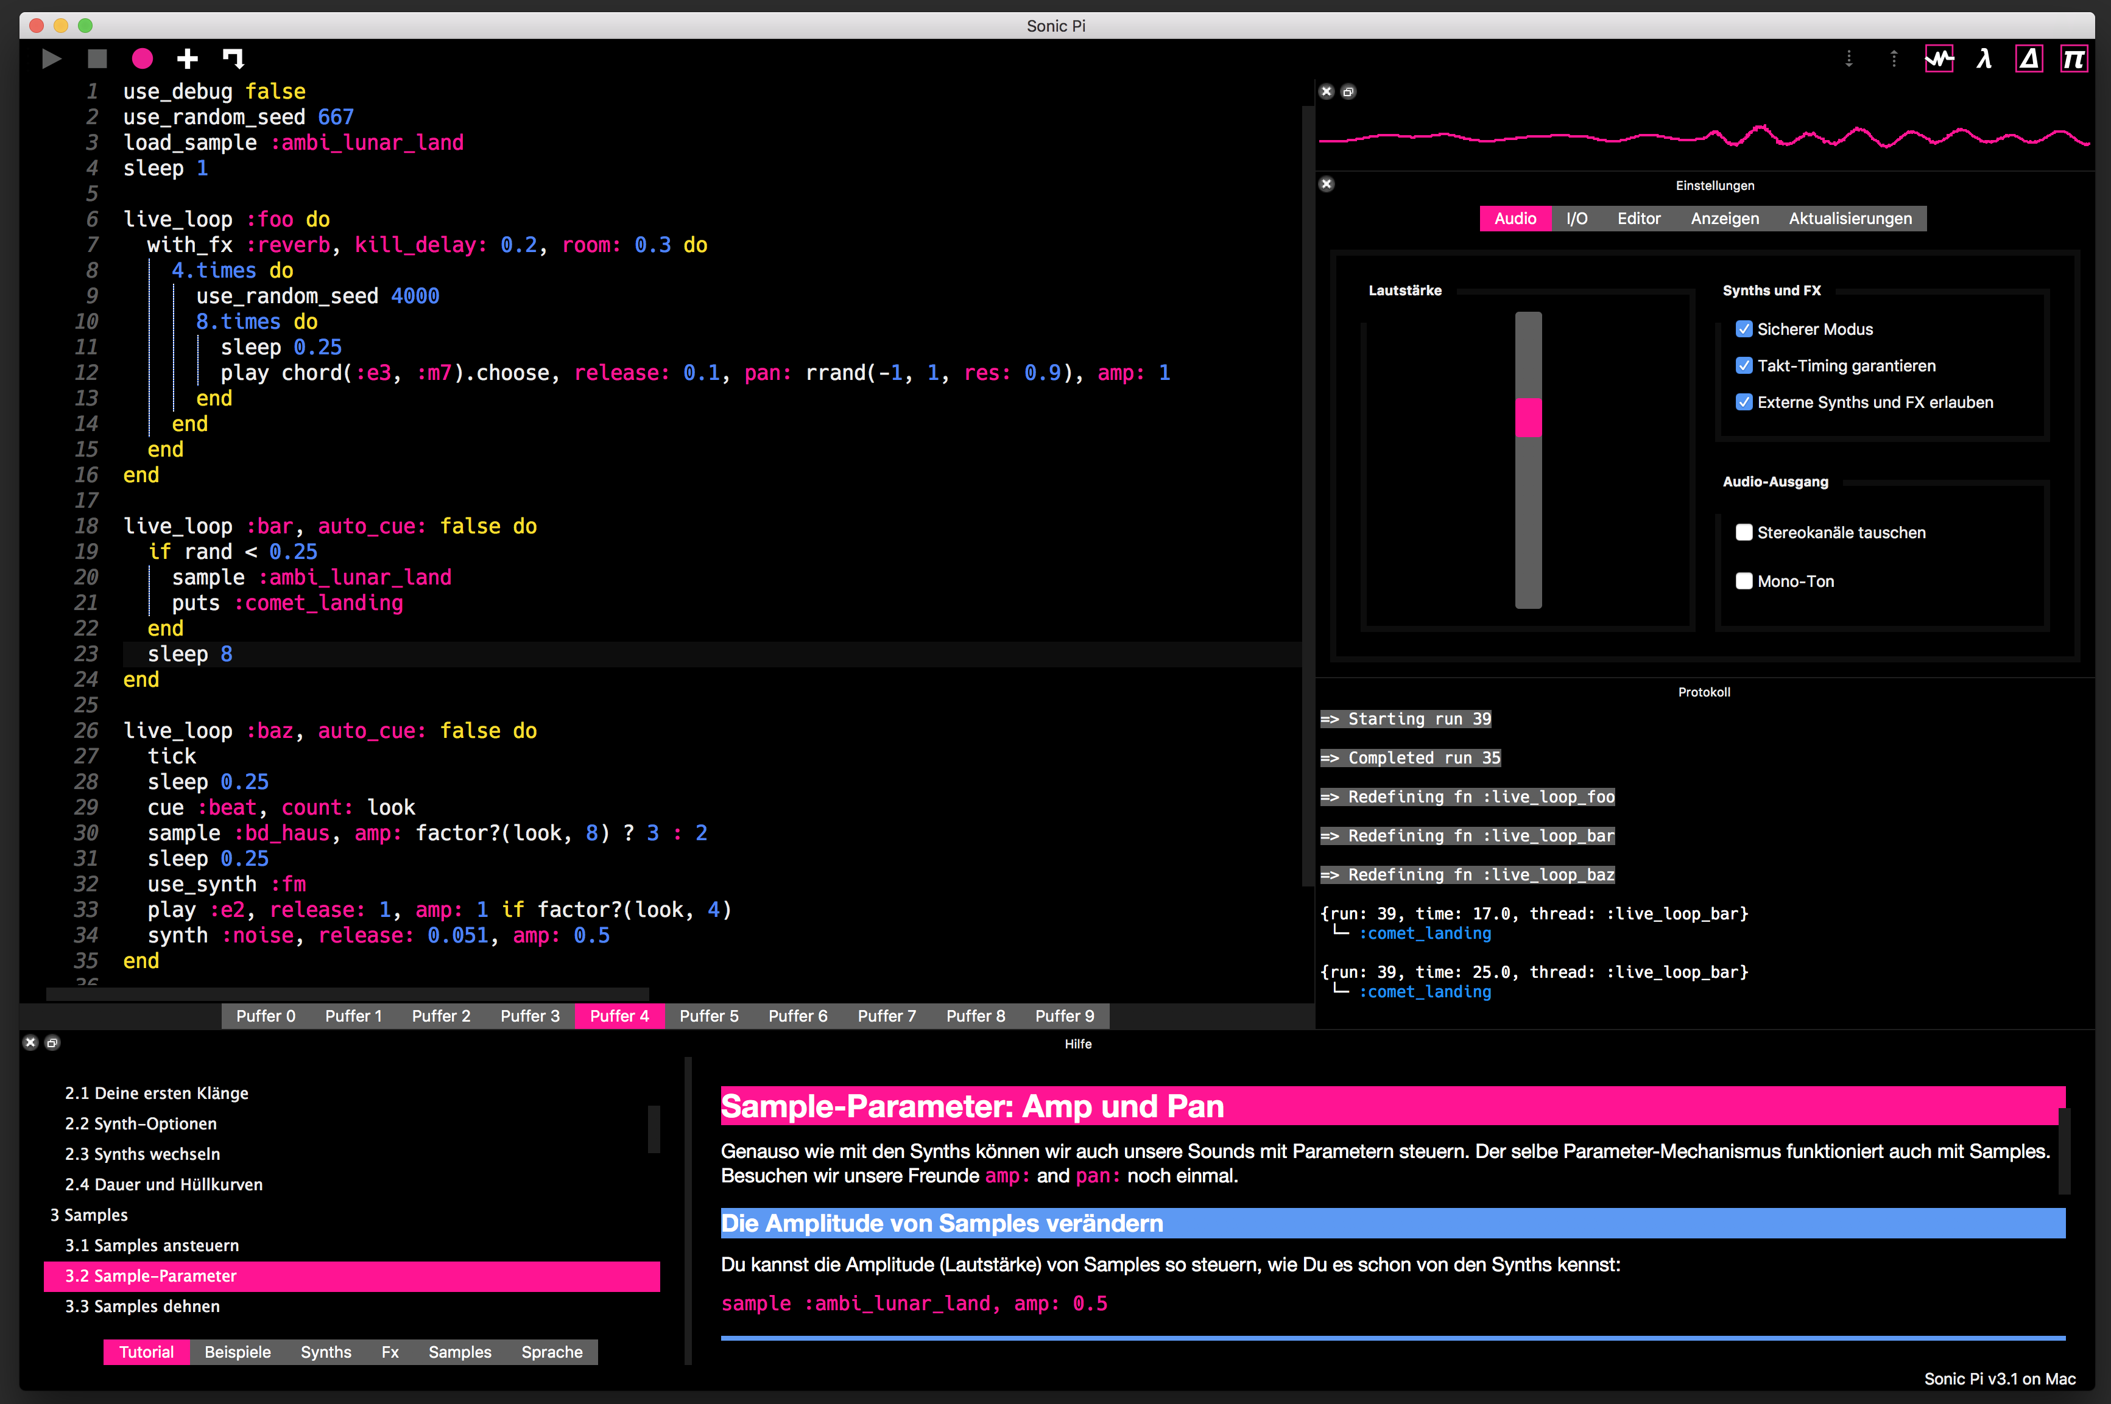
Task: Click the help content vertical scrollbar
Action: 2063,1151
